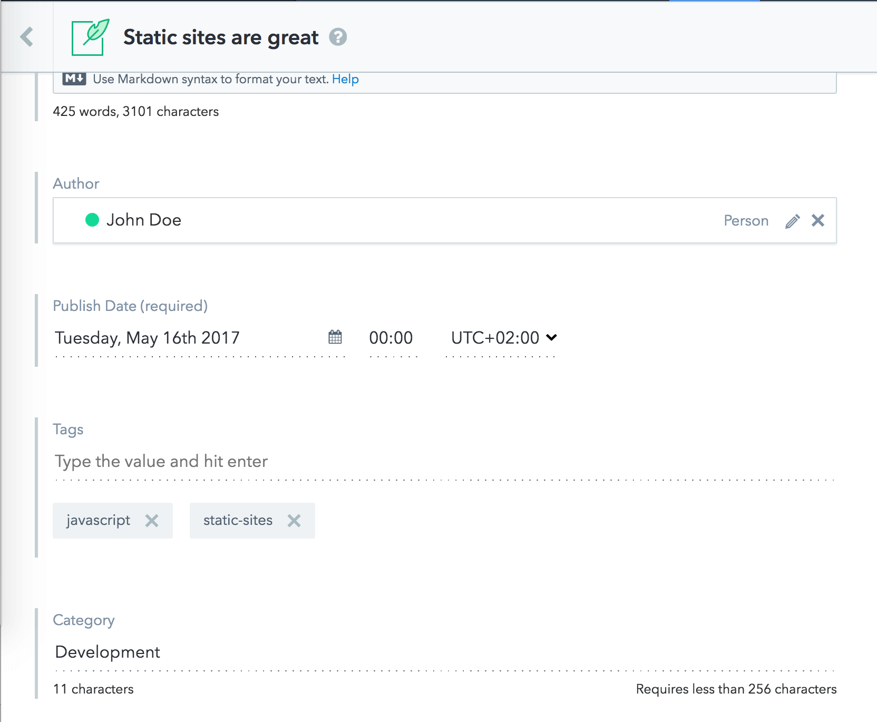Click the publish time 00:00 field
This screenshot has height=722, width=877.
391,338
